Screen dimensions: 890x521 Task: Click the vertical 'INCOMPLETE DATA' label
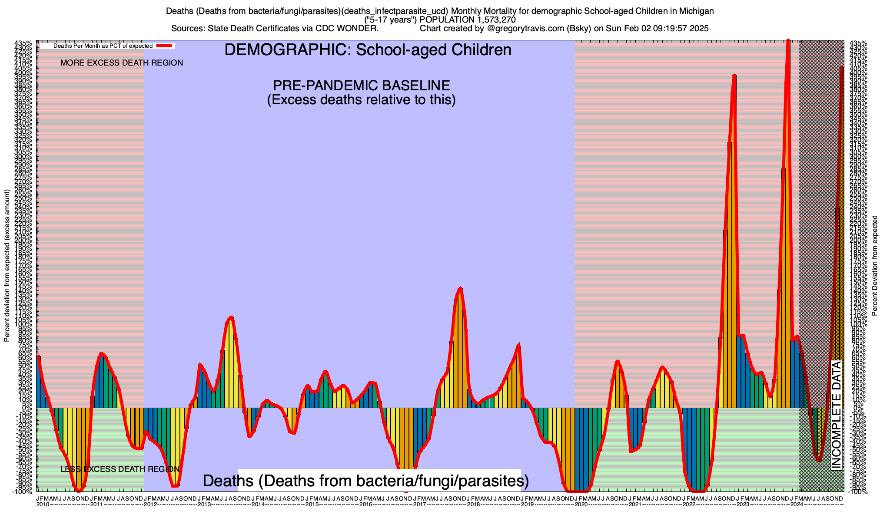tap(837, 415)
